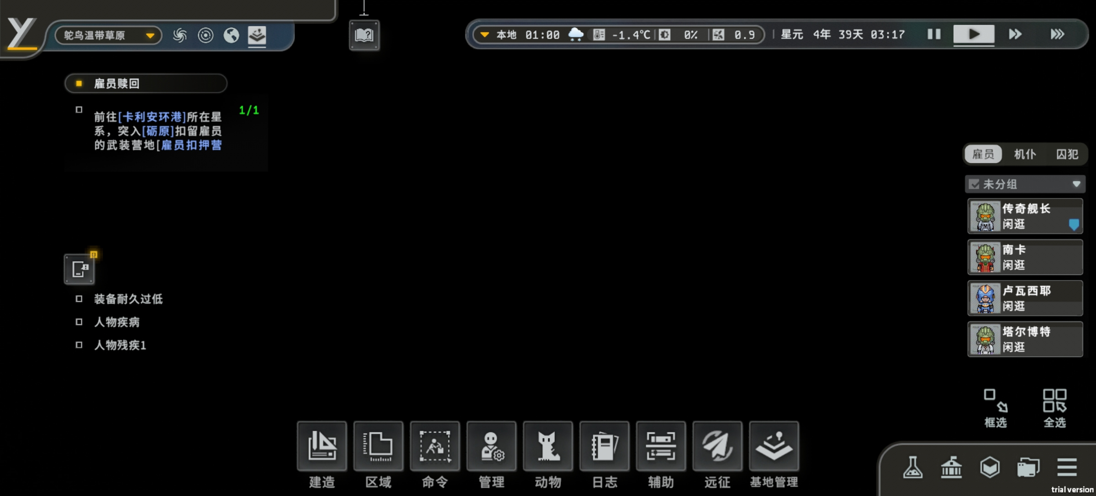Open the 动物 animals panel
The image size is (1096, 496).
pyautogui.click(x=548, y=446)
